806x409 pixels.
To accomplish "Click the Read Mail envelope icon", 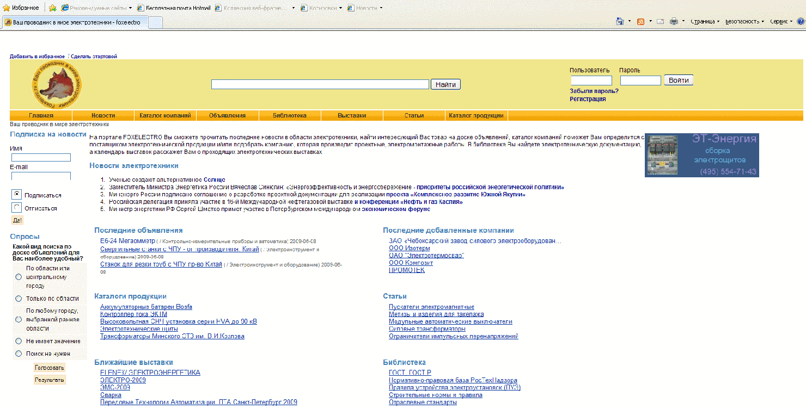I will tap(660, 21).
